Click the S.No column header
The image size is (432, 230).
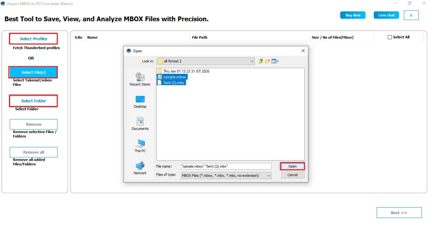click(x=78, y=38)
